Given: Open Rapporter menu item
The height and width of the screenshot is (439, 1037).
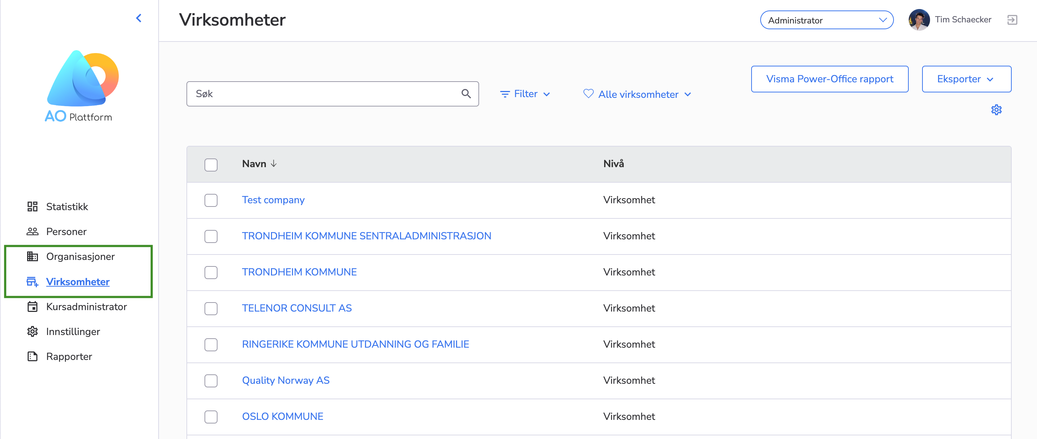Looking at the screenshot, I should tap(69, 357).
